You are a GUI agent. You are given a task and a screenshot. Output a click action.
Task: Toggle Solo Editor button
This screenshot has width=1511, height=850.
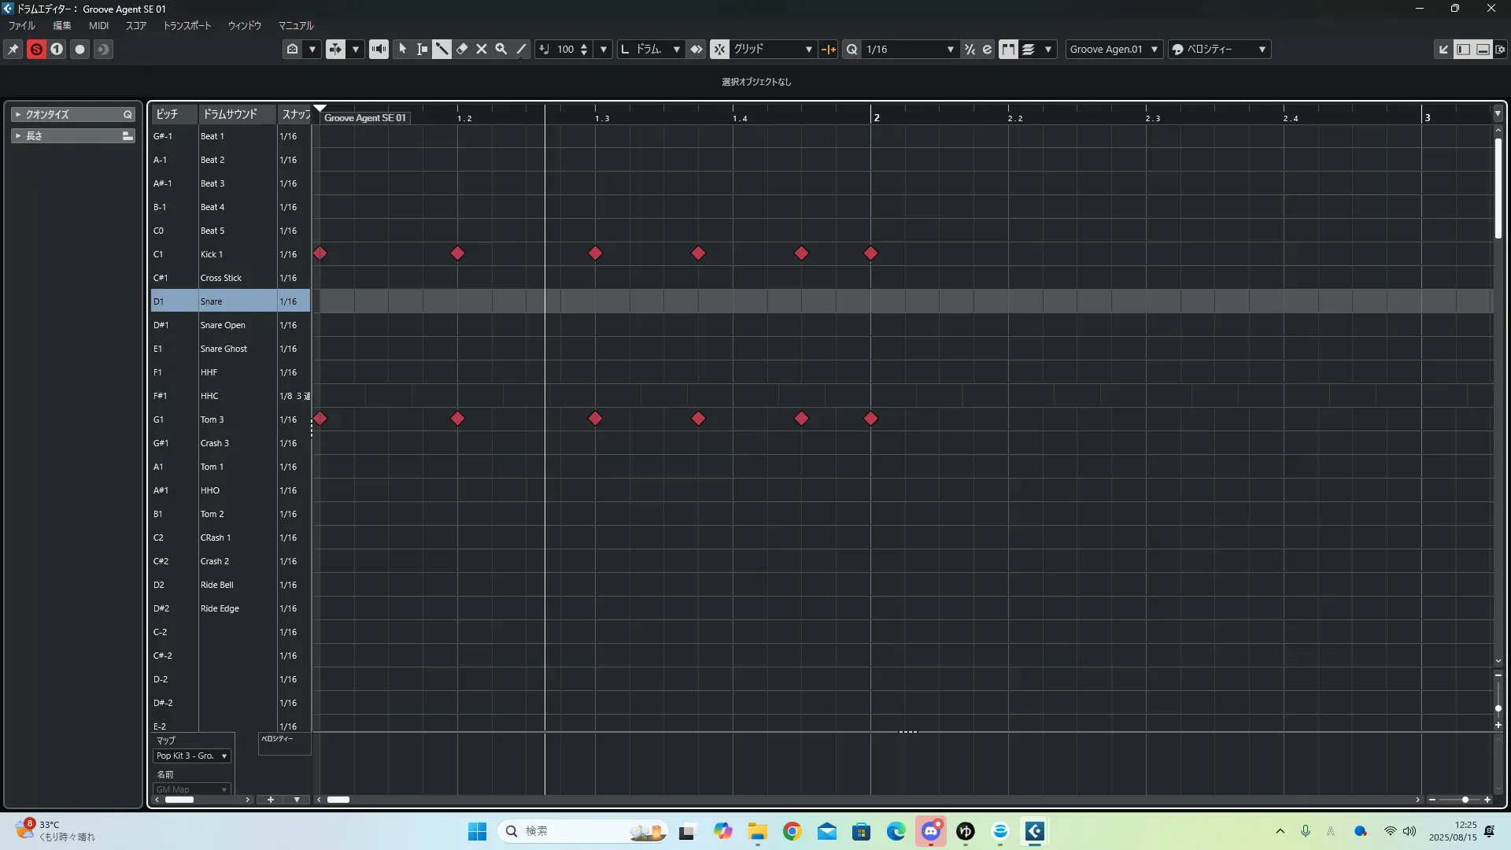pyautogui.click(x=36, y=49)
